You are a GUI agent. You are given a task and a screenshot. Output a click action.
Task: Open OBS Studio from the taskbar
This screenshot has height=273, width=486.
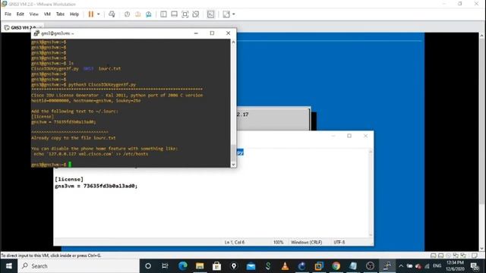pos(370,266)
